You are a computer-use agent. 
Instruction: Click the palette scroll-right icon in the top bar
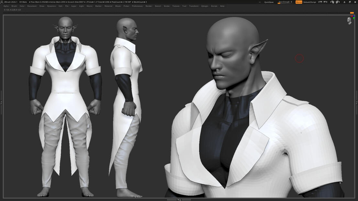pos(326,2)
